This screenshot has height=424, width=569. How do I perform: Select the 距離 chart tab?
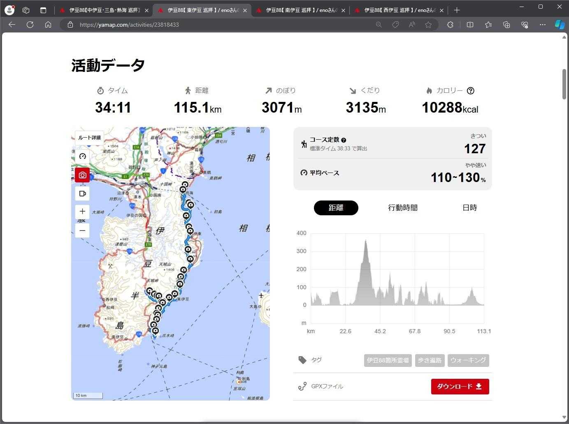coord(336,208)
